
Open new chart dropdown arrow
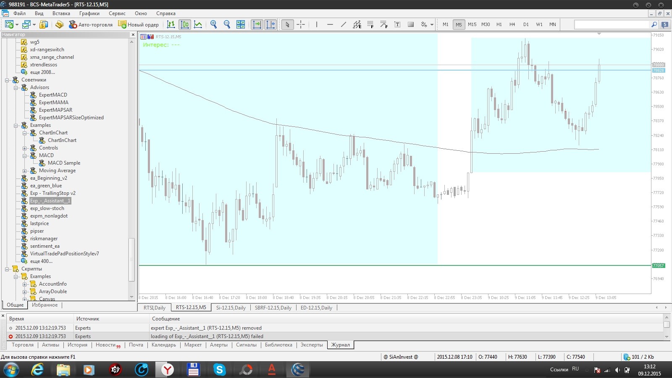[x=17, y=25]
